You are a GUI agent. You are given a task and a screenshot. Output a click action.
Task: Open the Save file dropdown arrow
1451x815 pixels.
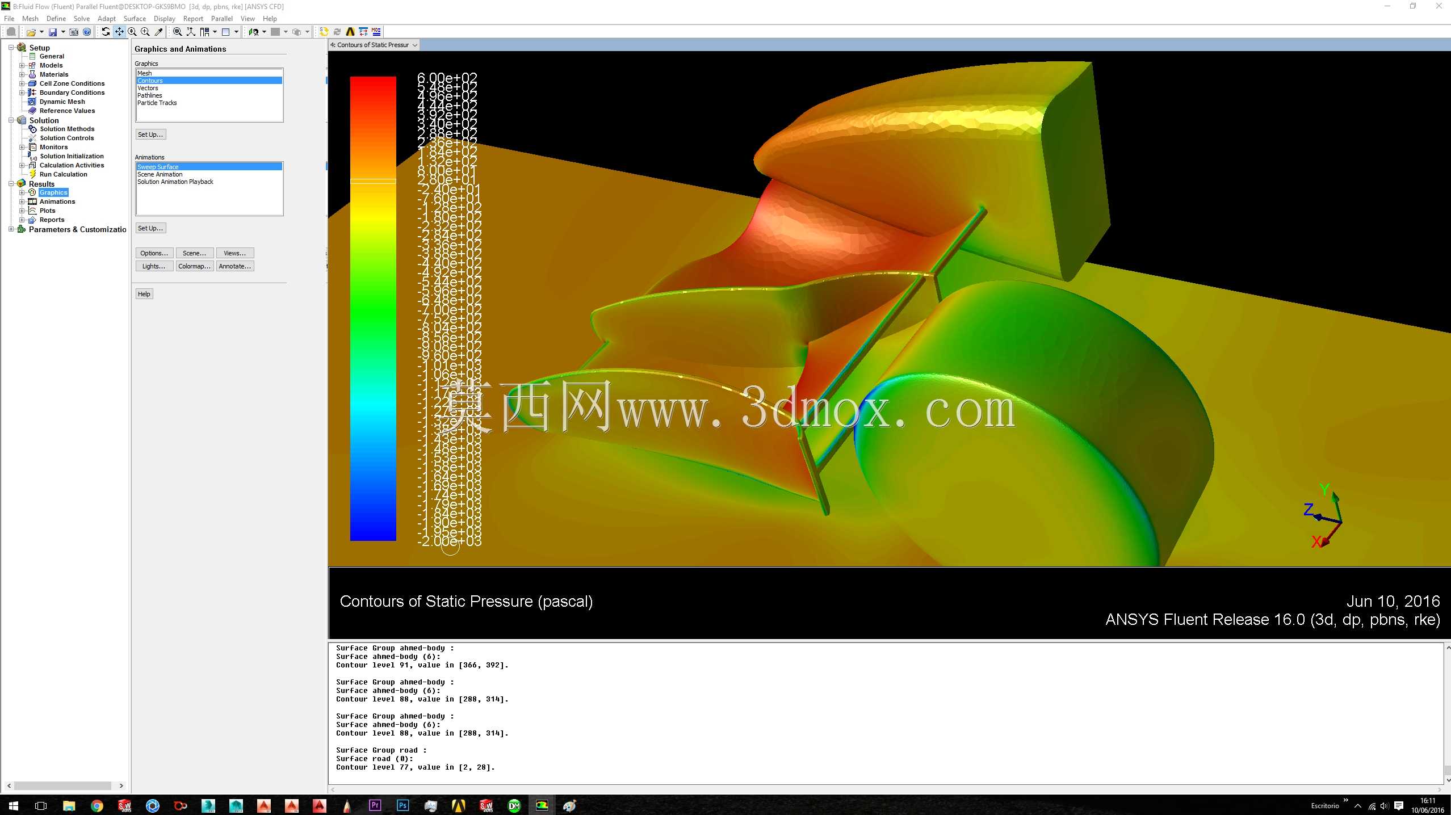(63, 32)
